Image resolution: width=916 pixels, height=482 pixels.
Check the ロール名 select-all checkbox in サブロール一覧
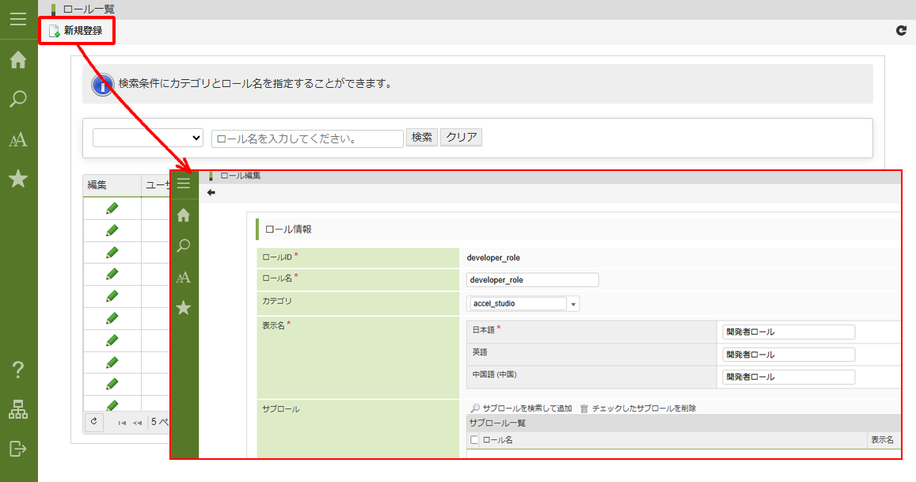pos(475,440)
